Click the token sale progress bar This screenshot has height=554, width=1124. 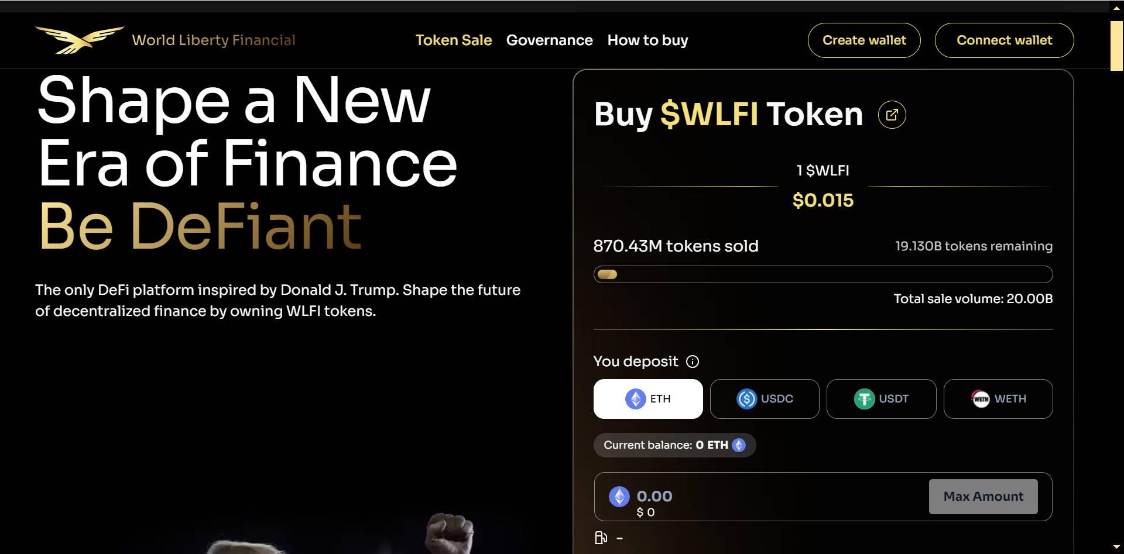823,274
